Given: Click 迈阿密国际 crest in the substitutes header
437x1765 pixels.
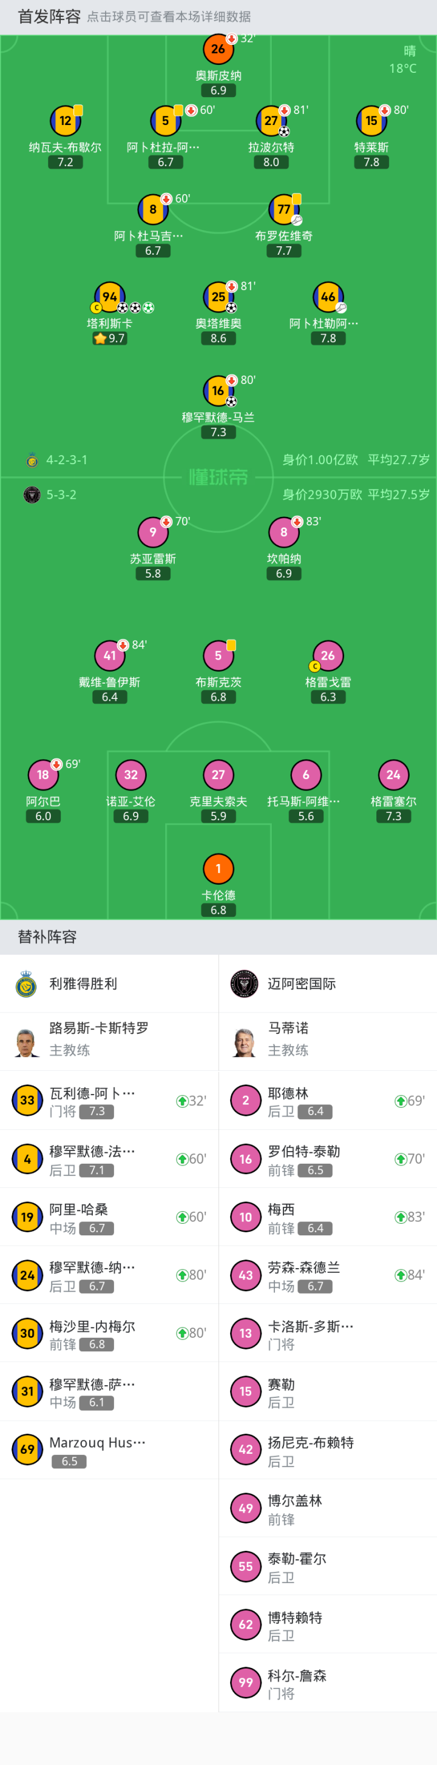Looking at the screenshot, I should point(245,984).
